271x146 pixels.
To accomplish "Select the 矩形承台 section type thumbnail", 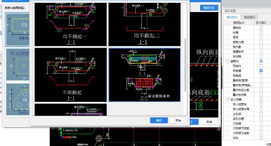I will (18, 30).
